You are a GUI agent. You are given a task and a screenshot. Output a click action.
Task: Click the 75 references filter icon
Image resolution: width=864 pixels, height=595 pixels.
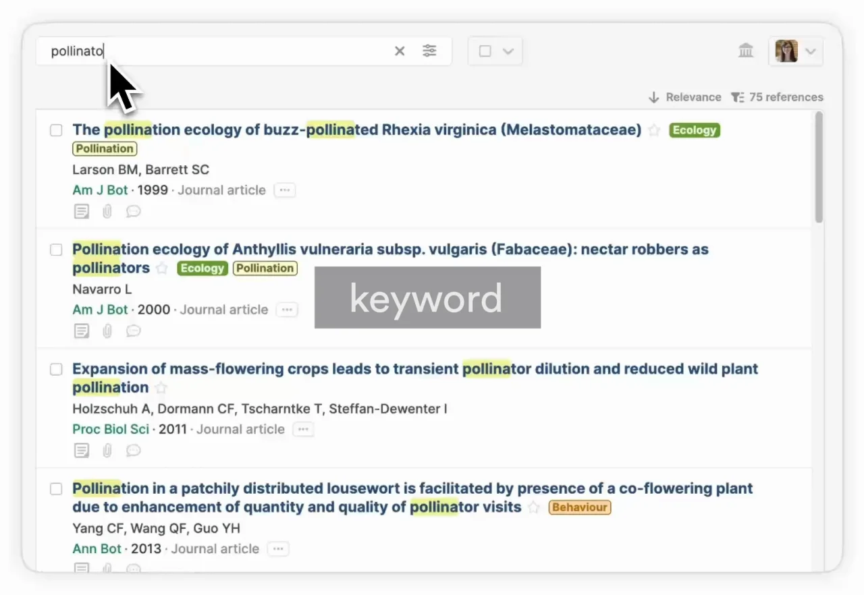click(737, 97)
